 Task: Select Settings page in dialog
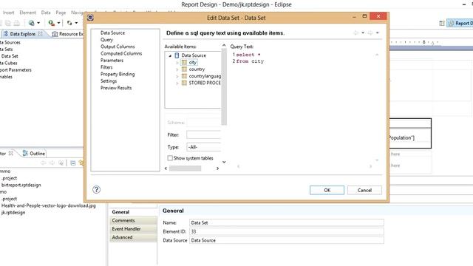point(109,81)
